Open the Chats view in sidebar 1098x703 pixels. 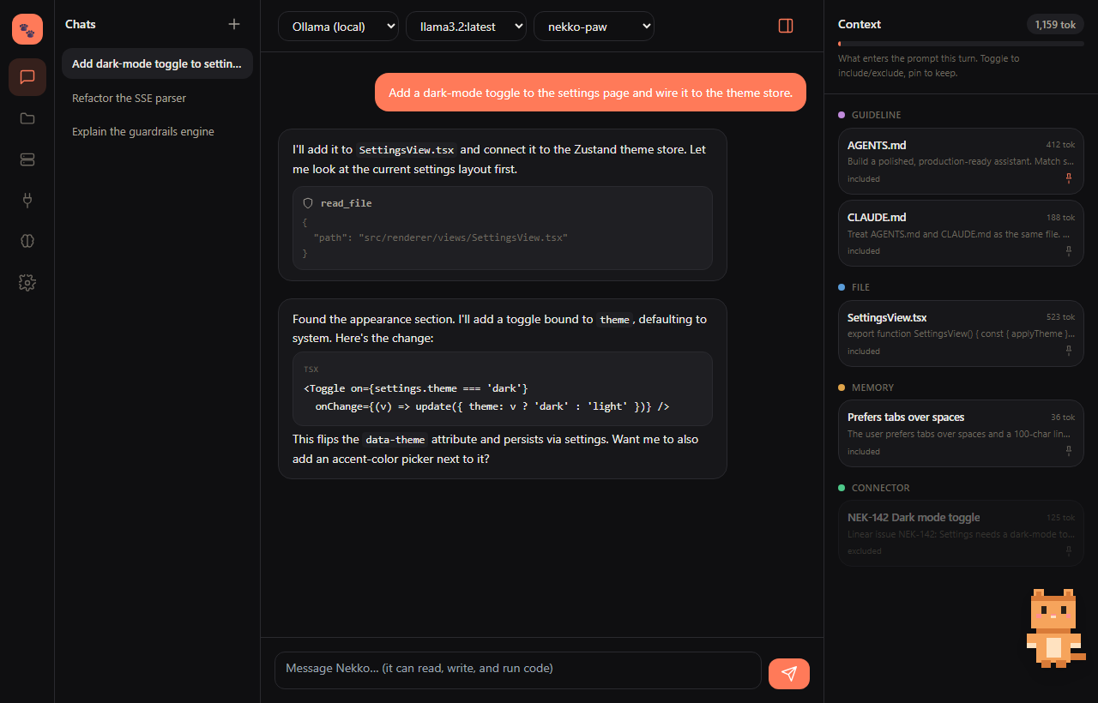coord(27,77)
